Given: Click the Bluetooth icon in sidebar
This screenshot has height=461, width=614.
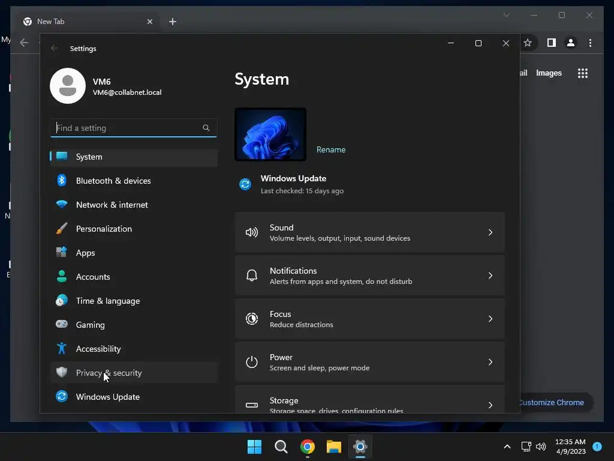Looking at the screenshot, I should click(x=62, y=180).
